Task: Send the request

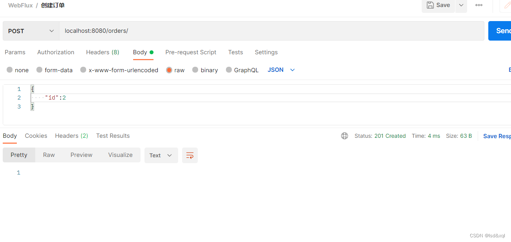Action: click(x=500, y=31)
